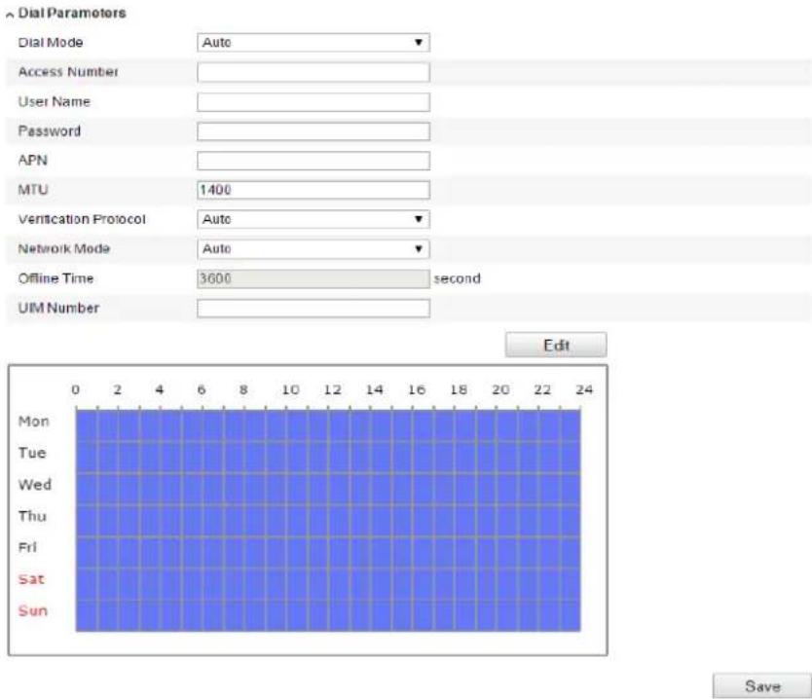Click the Edit schedule button
This screenshot has width=812, height=699.
coord(556,345)
